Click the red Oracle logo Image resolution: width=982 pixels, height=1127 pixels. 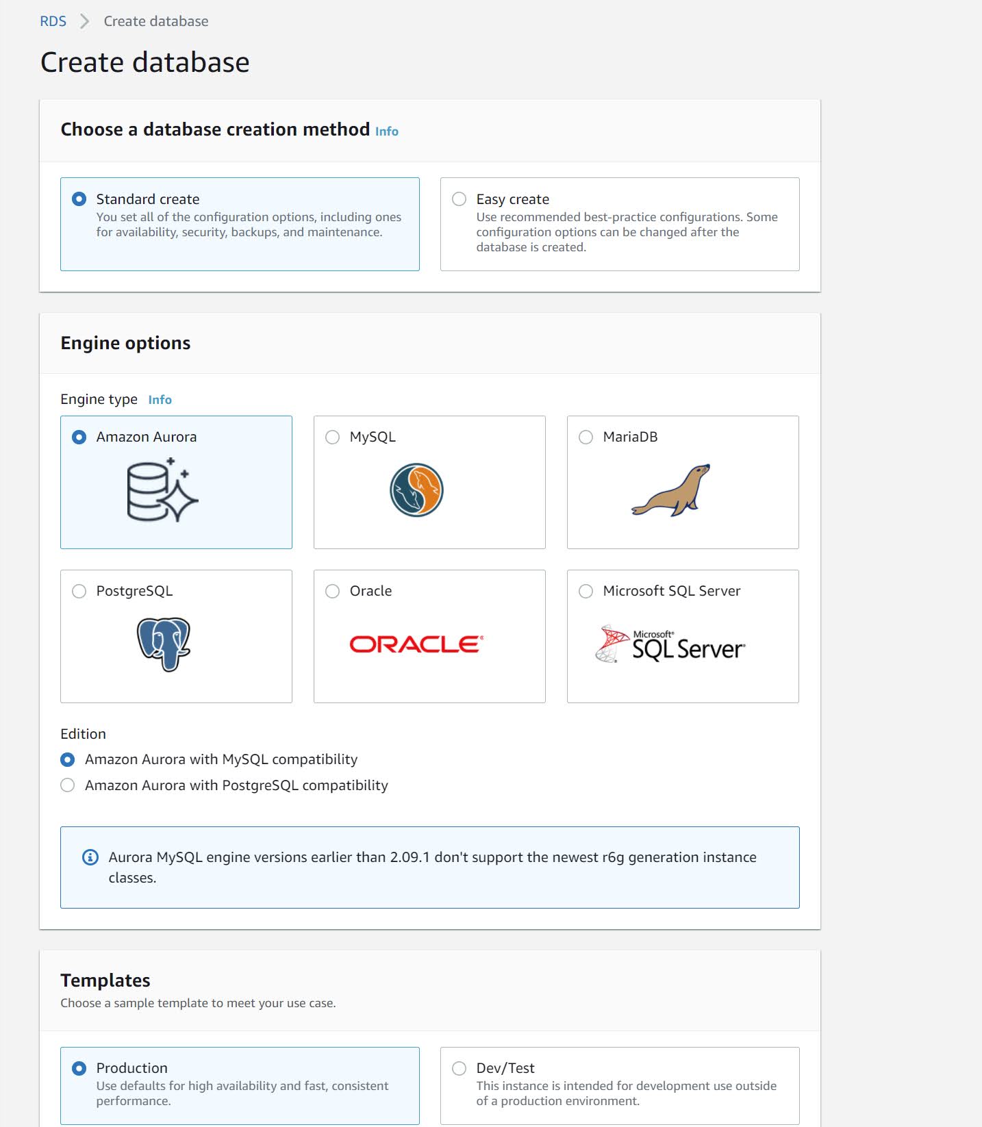tap(416, 644)
